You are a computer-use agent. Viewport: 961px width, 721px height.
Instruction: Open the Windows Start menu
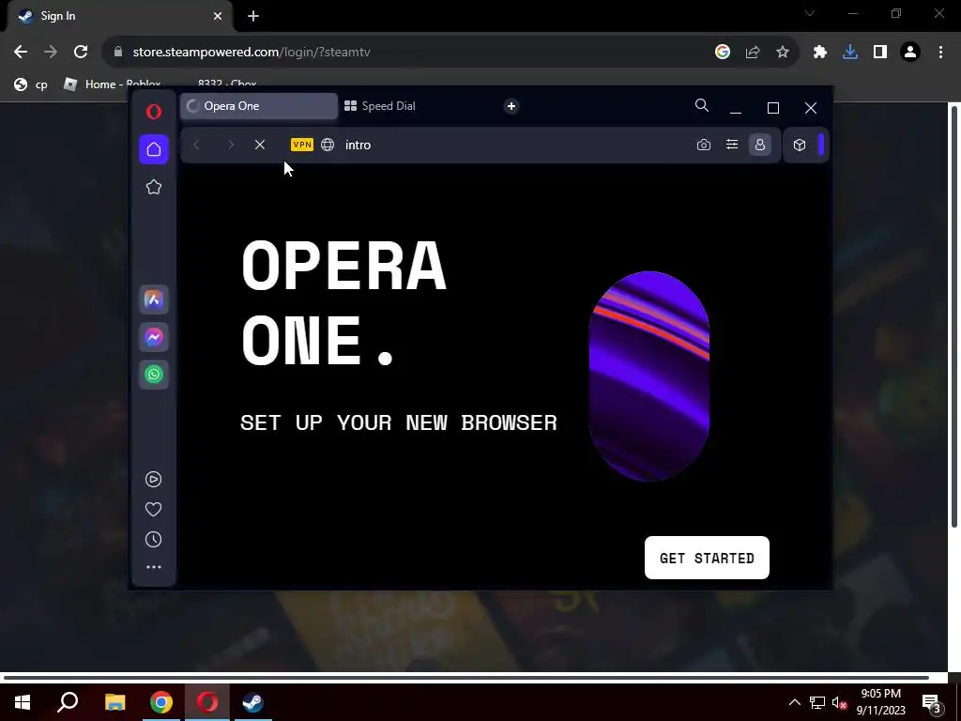click(x=23, y=702)
